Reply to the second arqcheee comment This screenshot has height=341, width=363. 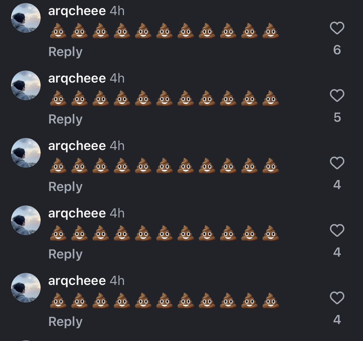[65, 119]
